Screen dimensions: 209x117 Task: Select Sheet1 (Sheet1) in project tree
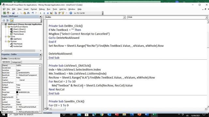pyautogui.click(x=19, y=29)
